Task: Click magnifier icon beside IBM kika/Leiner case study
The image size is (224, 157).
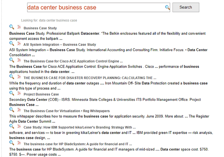Action: coord(12,126)
